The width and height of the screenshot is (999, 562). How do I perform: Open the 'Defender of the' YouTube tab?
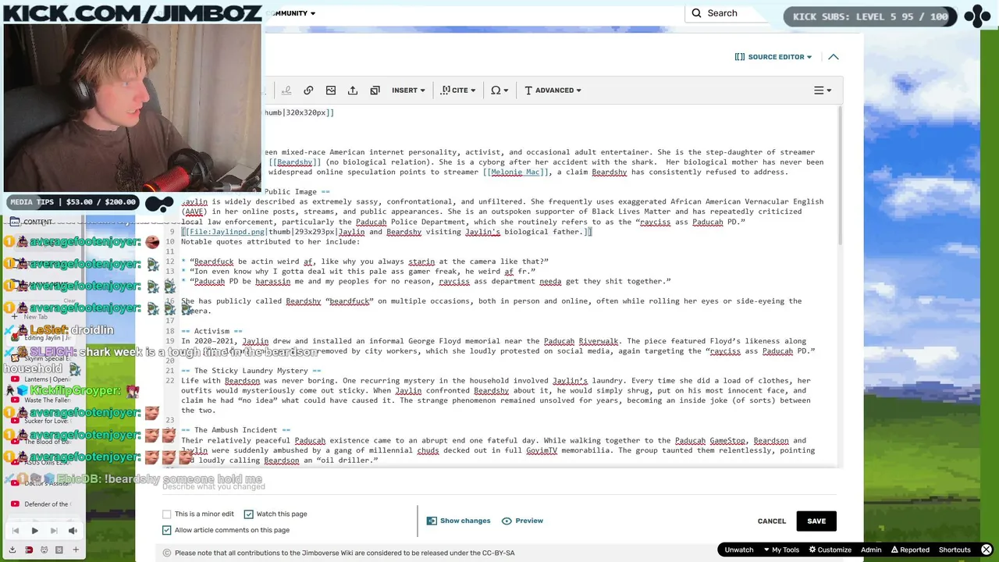tap(43, 504)
